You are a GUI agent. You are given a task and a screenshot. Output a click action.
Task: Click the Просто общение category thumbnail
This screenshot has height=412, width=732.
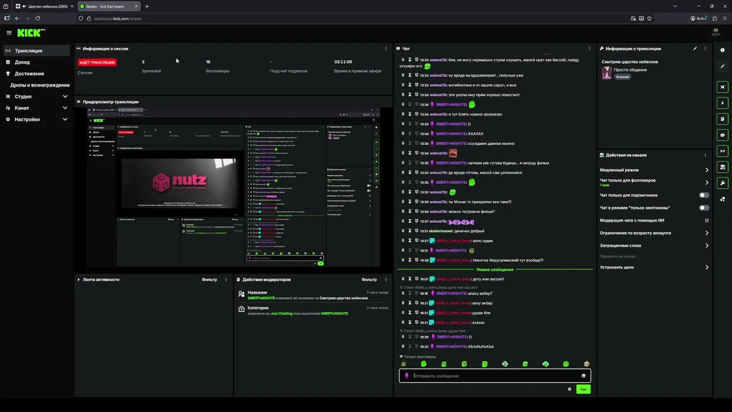pyautogui.click(x=607, y=73)
